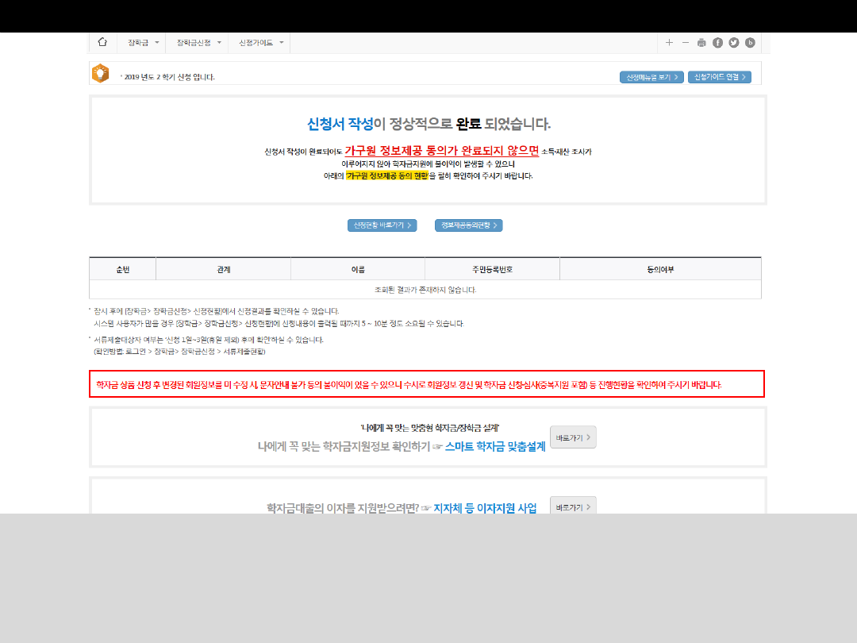This screenshot has width=857, height=643.
Task: Share via the blog 'b' icon
Action: [750, 43]
